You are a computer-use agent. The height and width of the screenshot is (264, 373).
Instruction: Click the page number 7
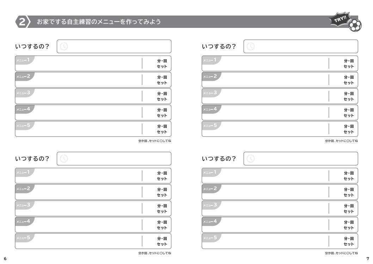click(x=368, y=259)
